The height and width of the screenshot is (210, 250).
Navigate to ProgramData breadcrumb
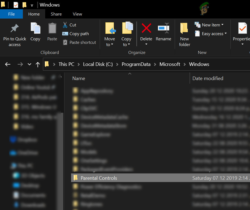(136, 64)
